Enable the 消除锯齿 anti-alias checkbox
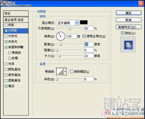Screen dimensions: 145x119 pyautogui.click(x=71, y=72)
